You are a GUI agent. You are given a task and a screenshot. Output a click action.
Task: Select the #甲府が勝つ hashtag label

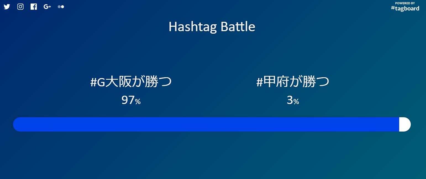(293, 82)
